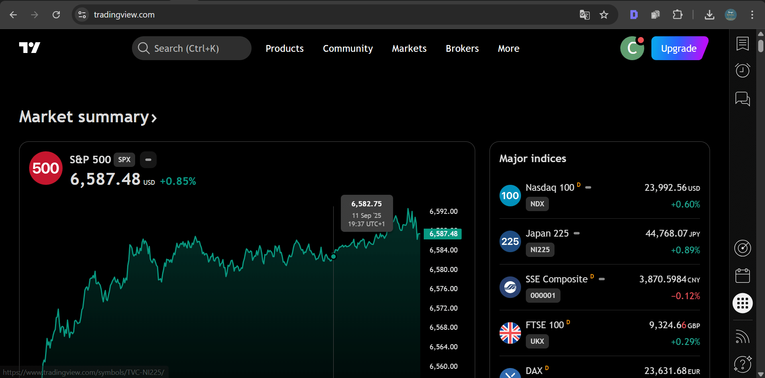Open the Community menu

pyautogui.click(x=348, y=49)
